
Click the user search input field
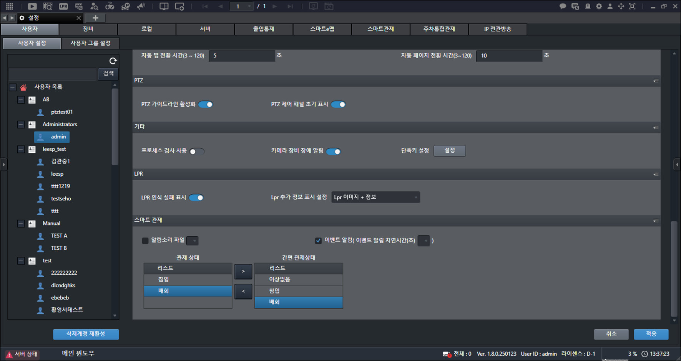tap(52, 74)
